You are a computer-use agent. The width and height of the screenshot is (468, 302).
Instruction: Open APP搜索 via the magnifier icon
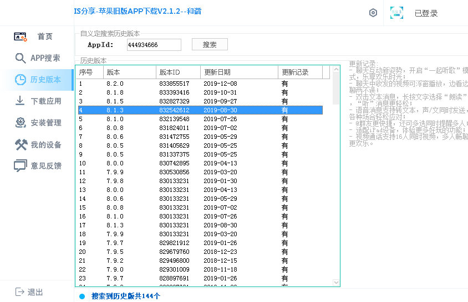coord(21,58)
